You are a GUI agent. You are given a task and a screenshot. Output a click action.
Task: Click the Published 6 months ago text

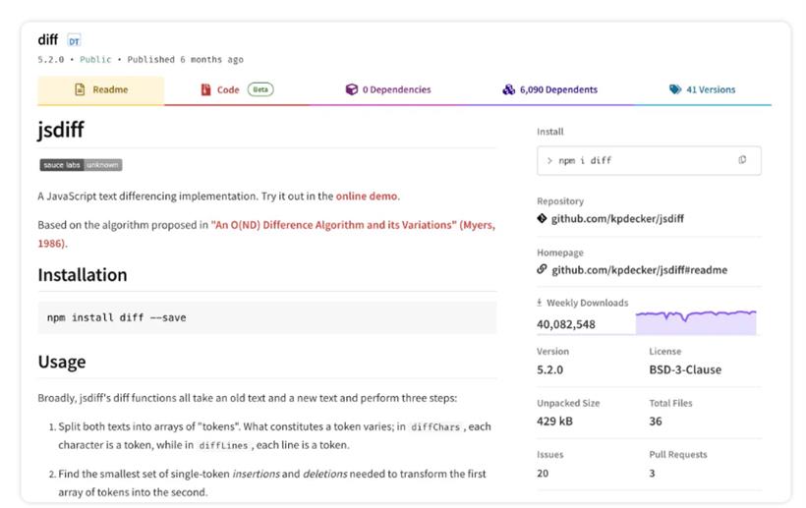pyautogui.click(x=185, y=60)
